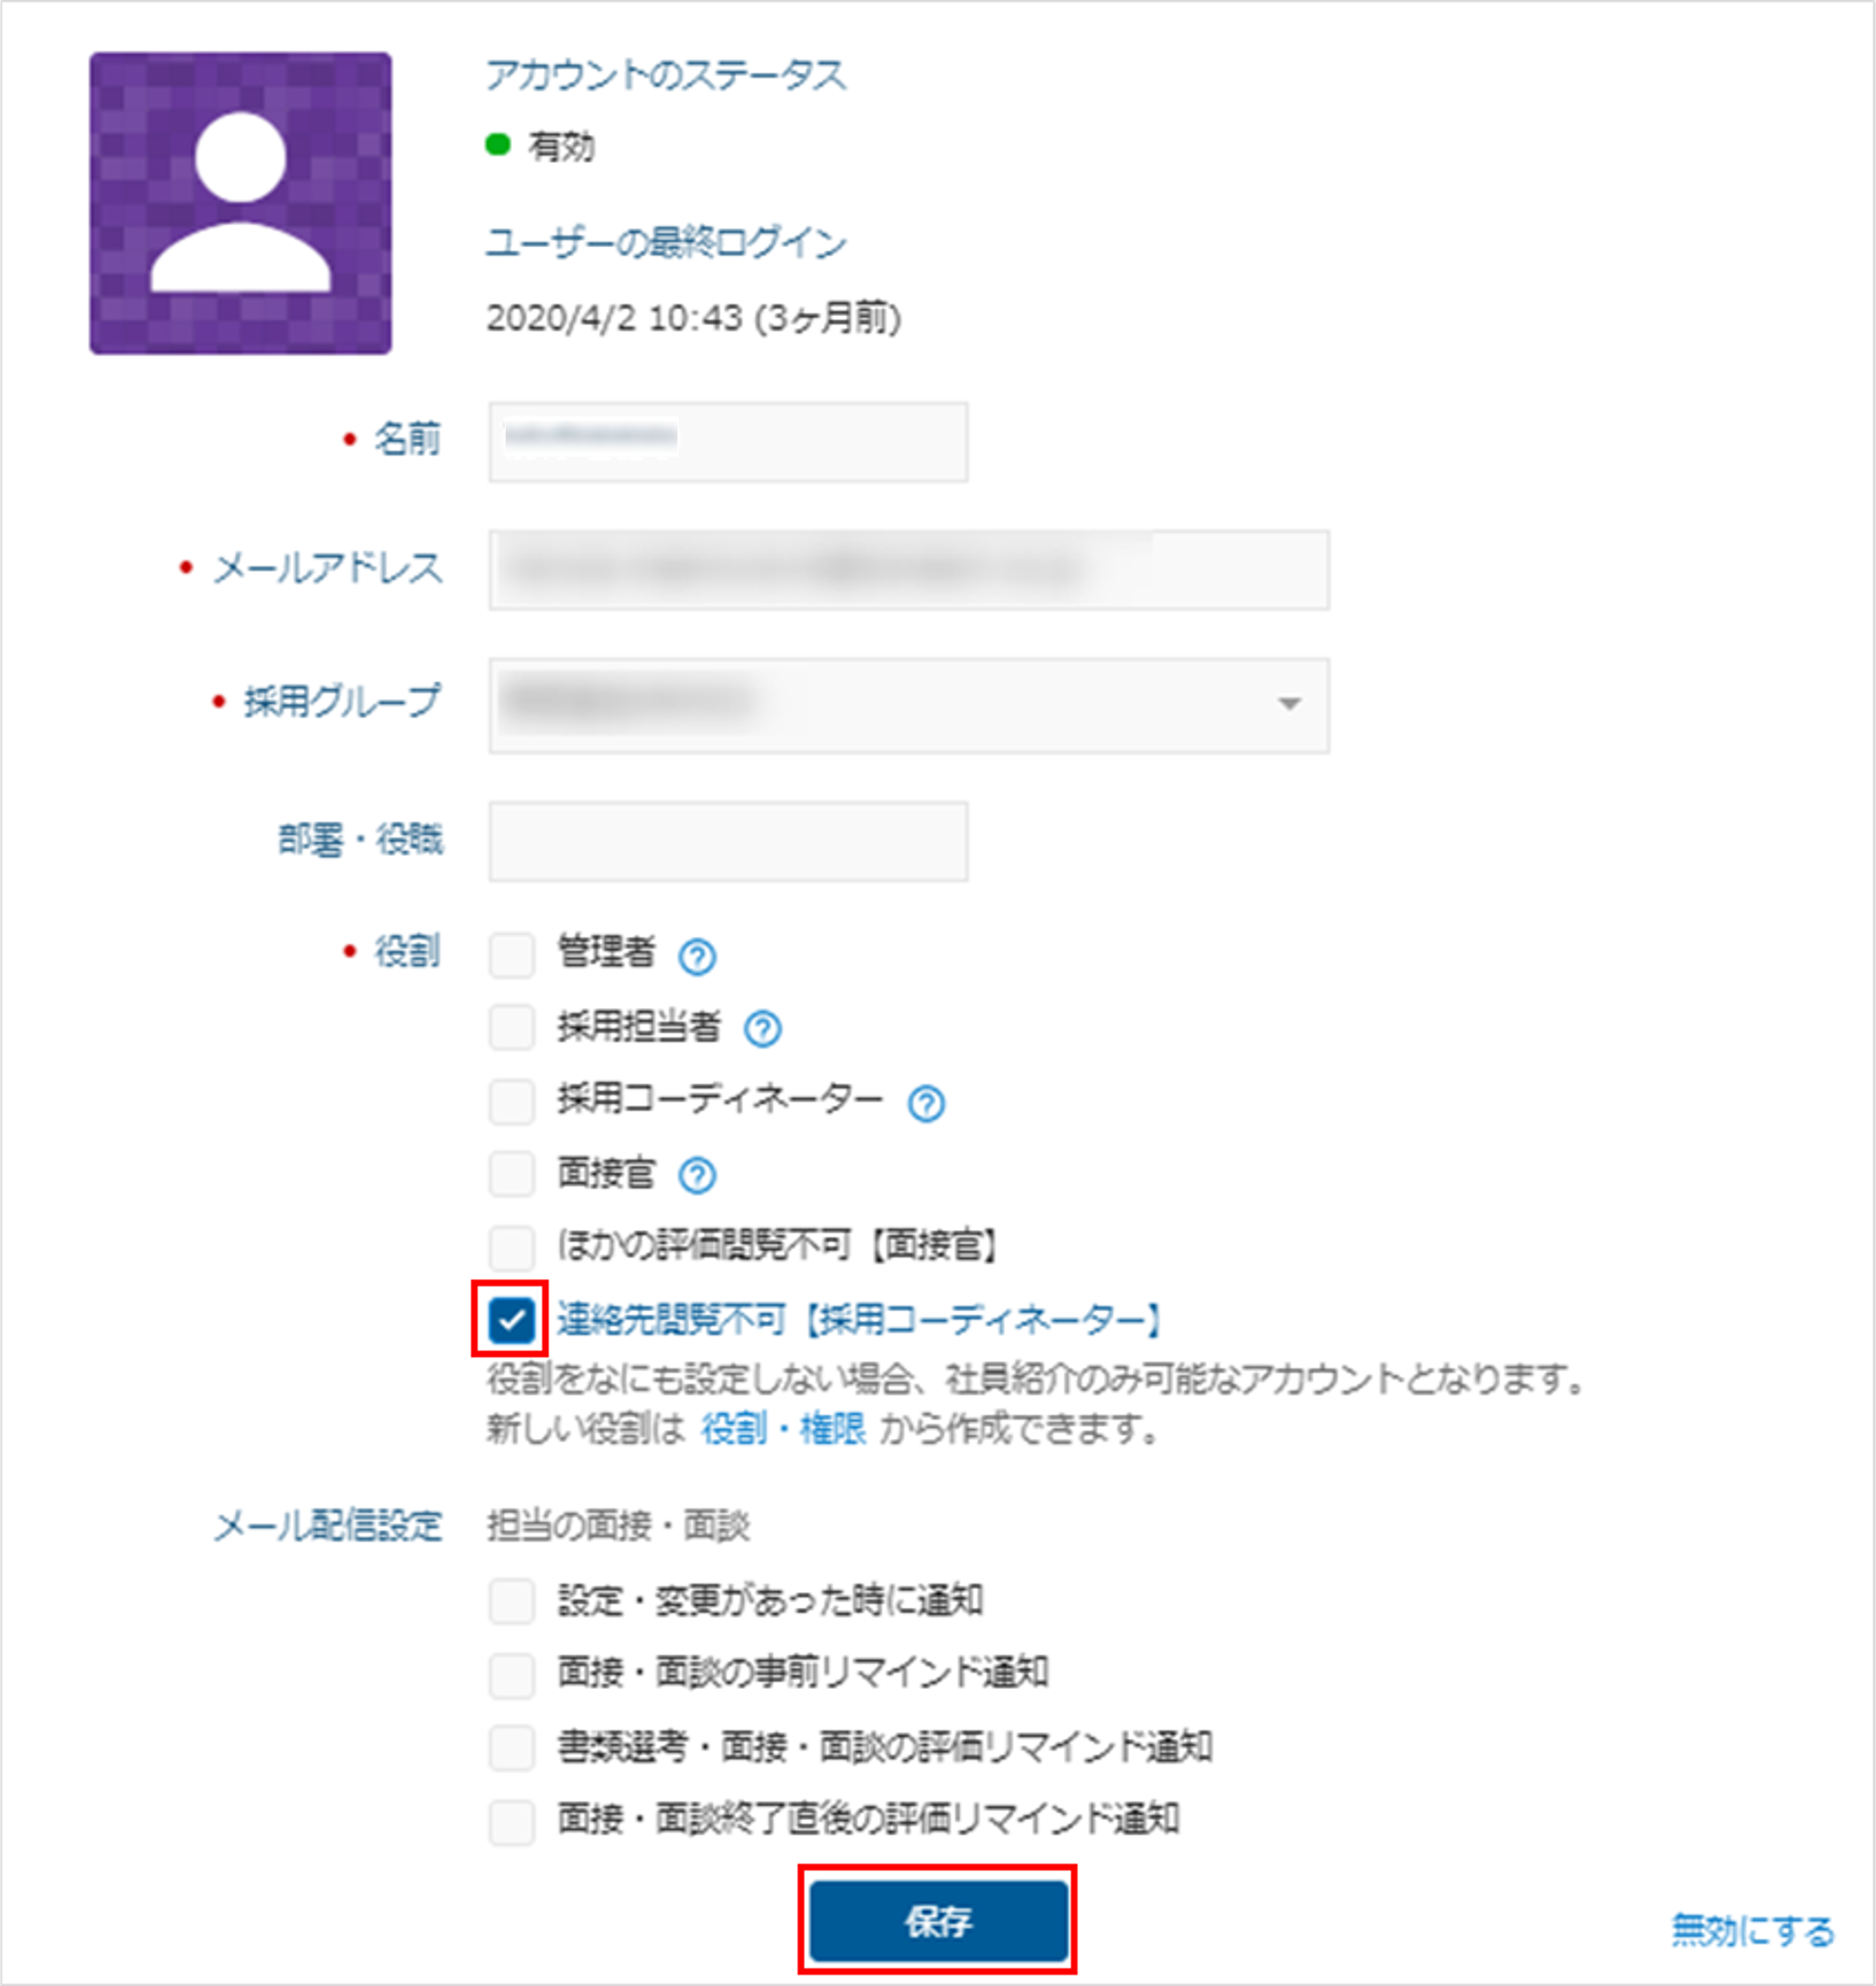This screenshot has width=1876, height=1986.
Task: Click the 部署・役職 input field
Action: coord(728,842)
